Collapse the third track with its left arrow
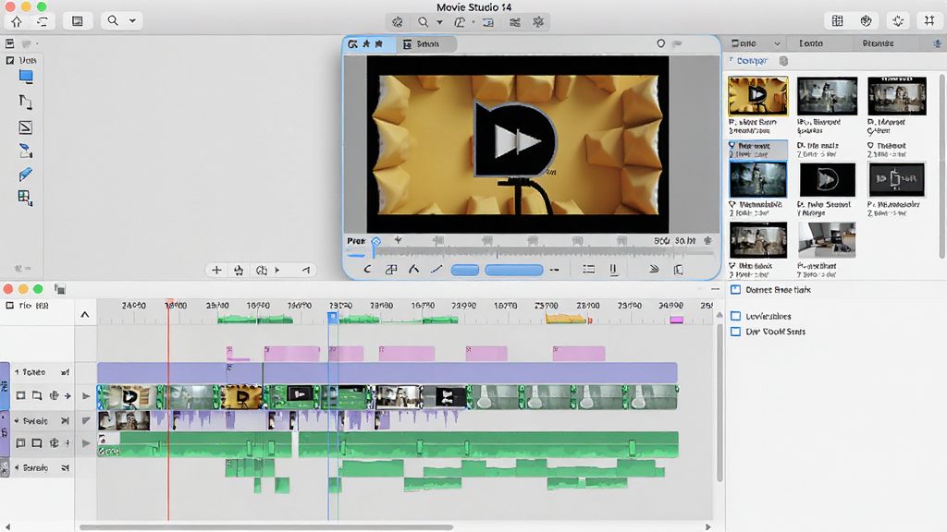 coord(17,467)
